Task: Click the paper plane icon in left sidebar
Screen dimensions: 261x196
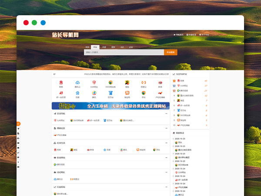Action: pos(18,129)
